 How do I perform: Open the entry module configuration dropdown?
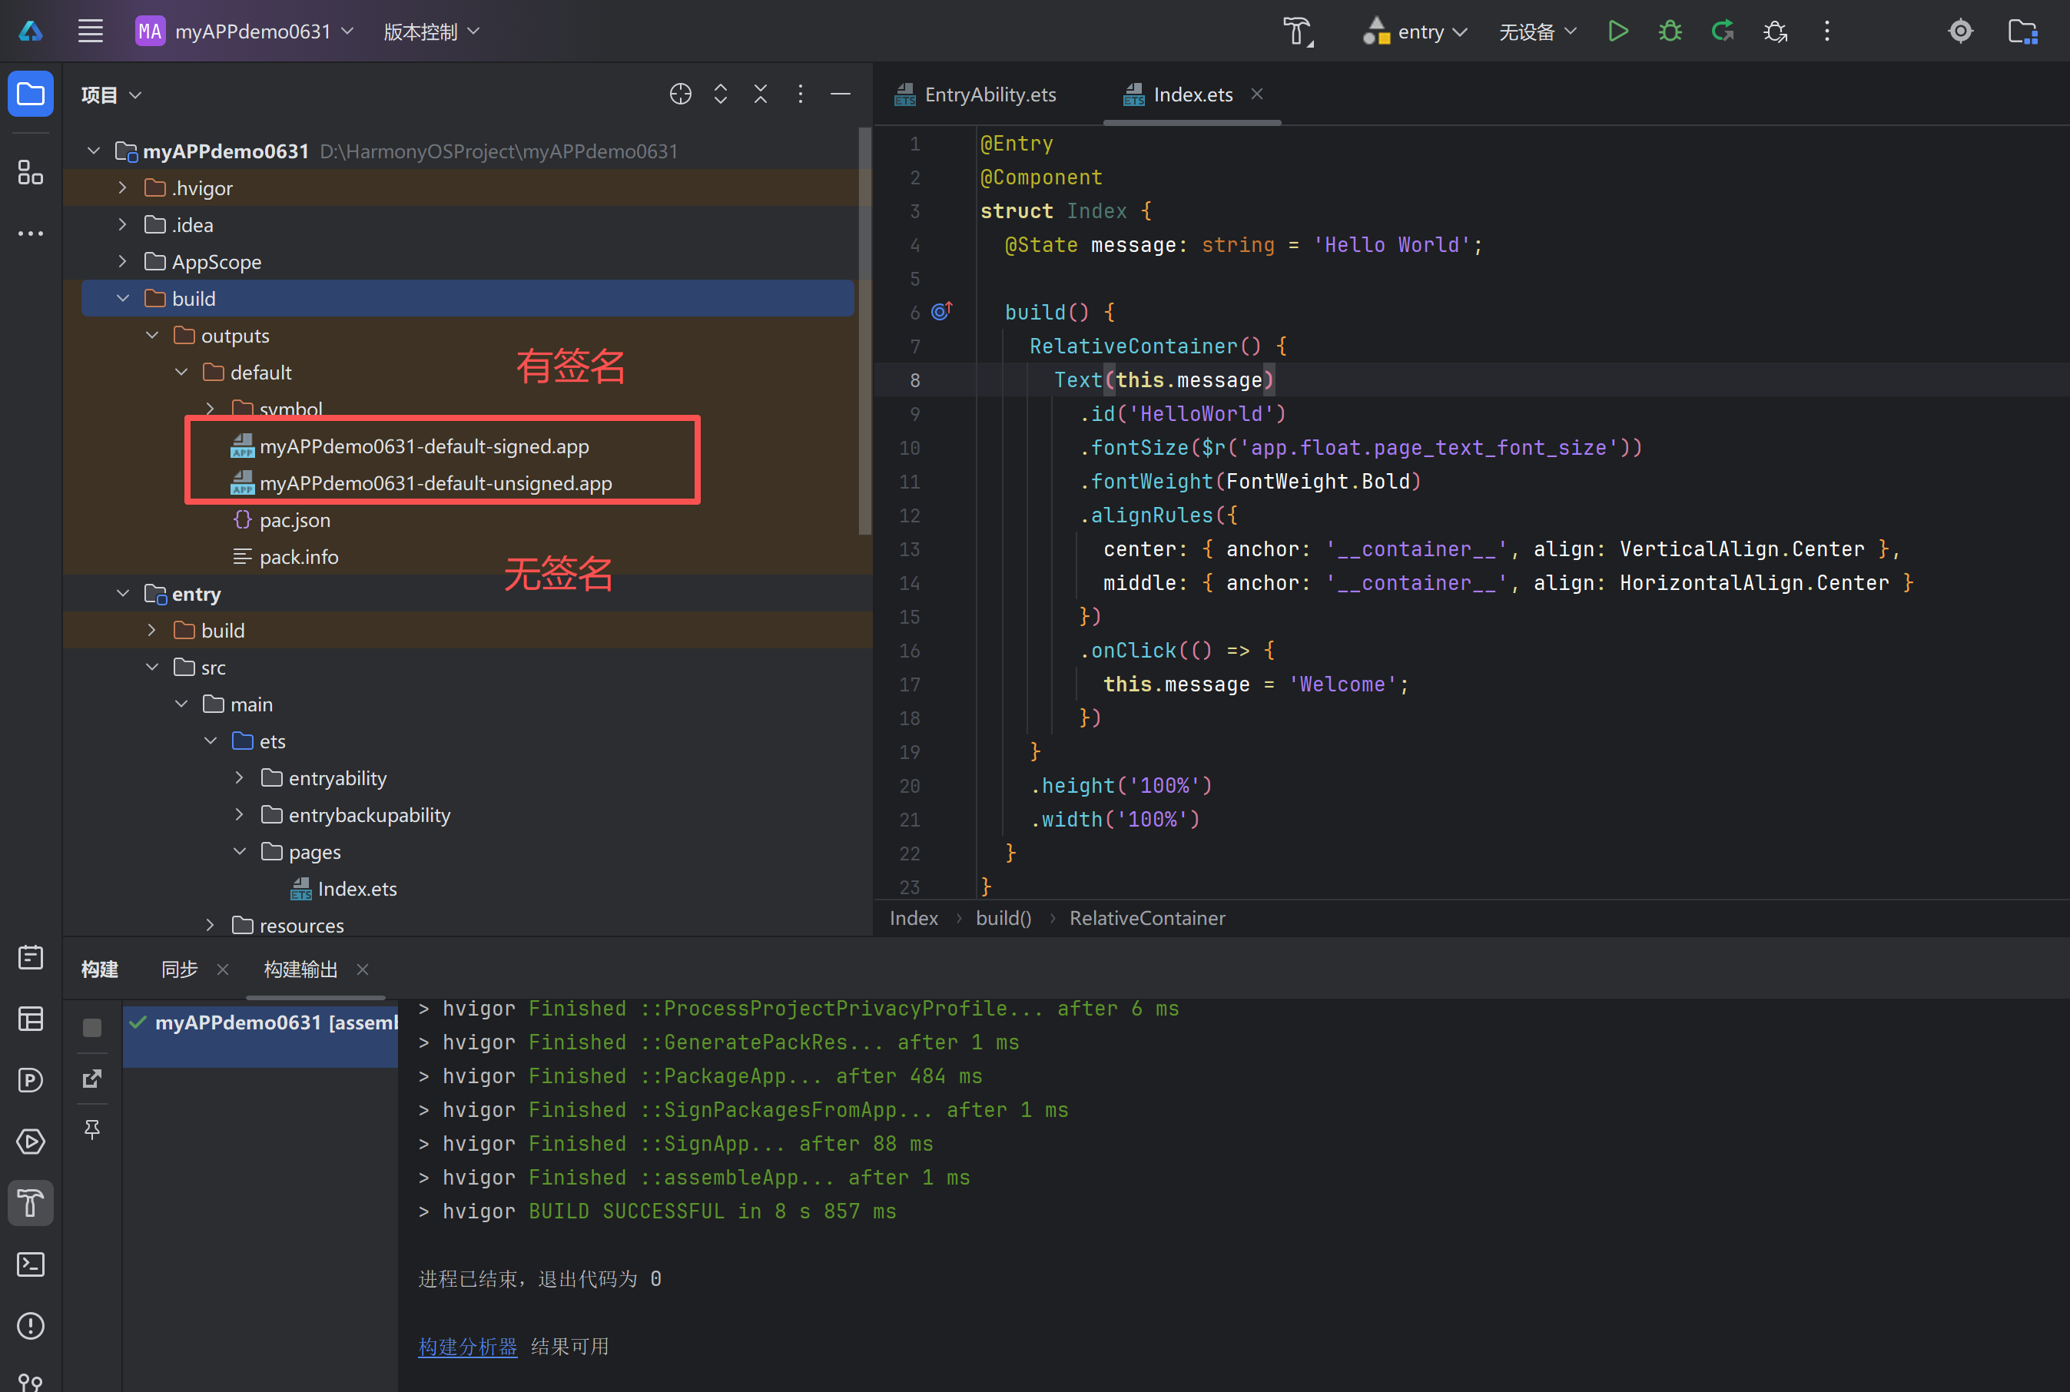[1415, 31]
